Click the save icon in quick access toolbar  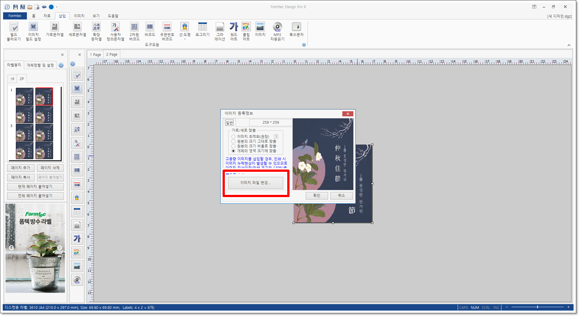click(15, 7)
